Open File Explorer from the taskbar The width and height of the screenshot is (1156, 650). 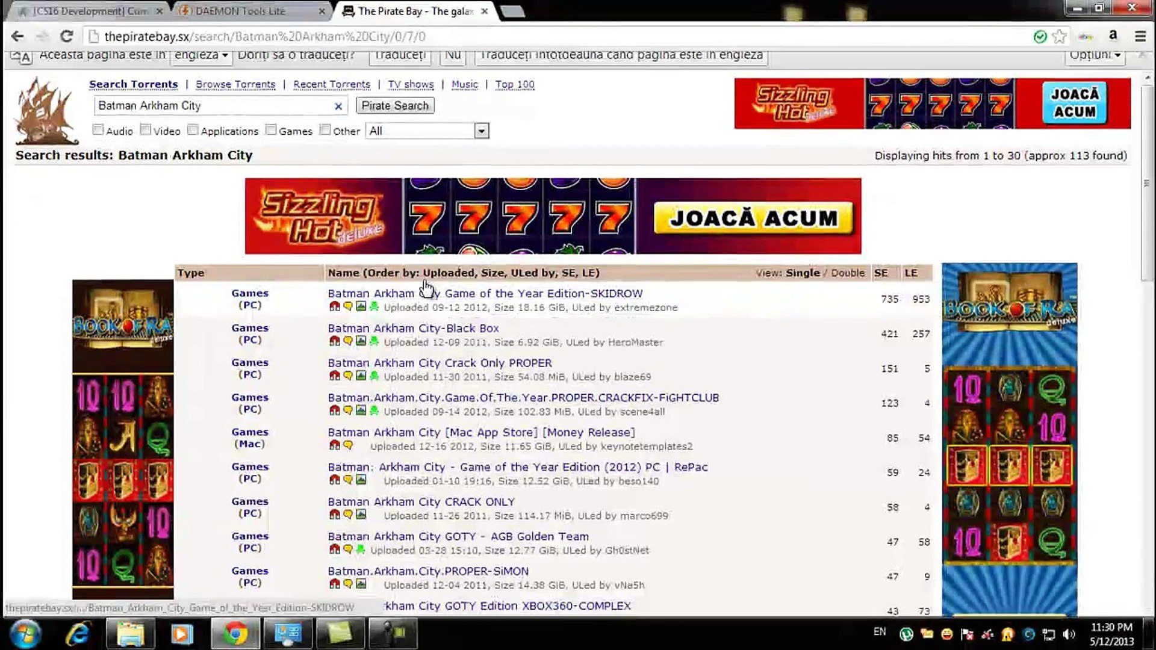[130, 634]
